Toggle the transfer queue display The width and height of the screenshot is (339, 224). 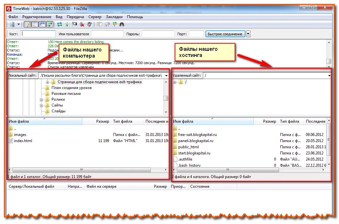pos(50,24)
